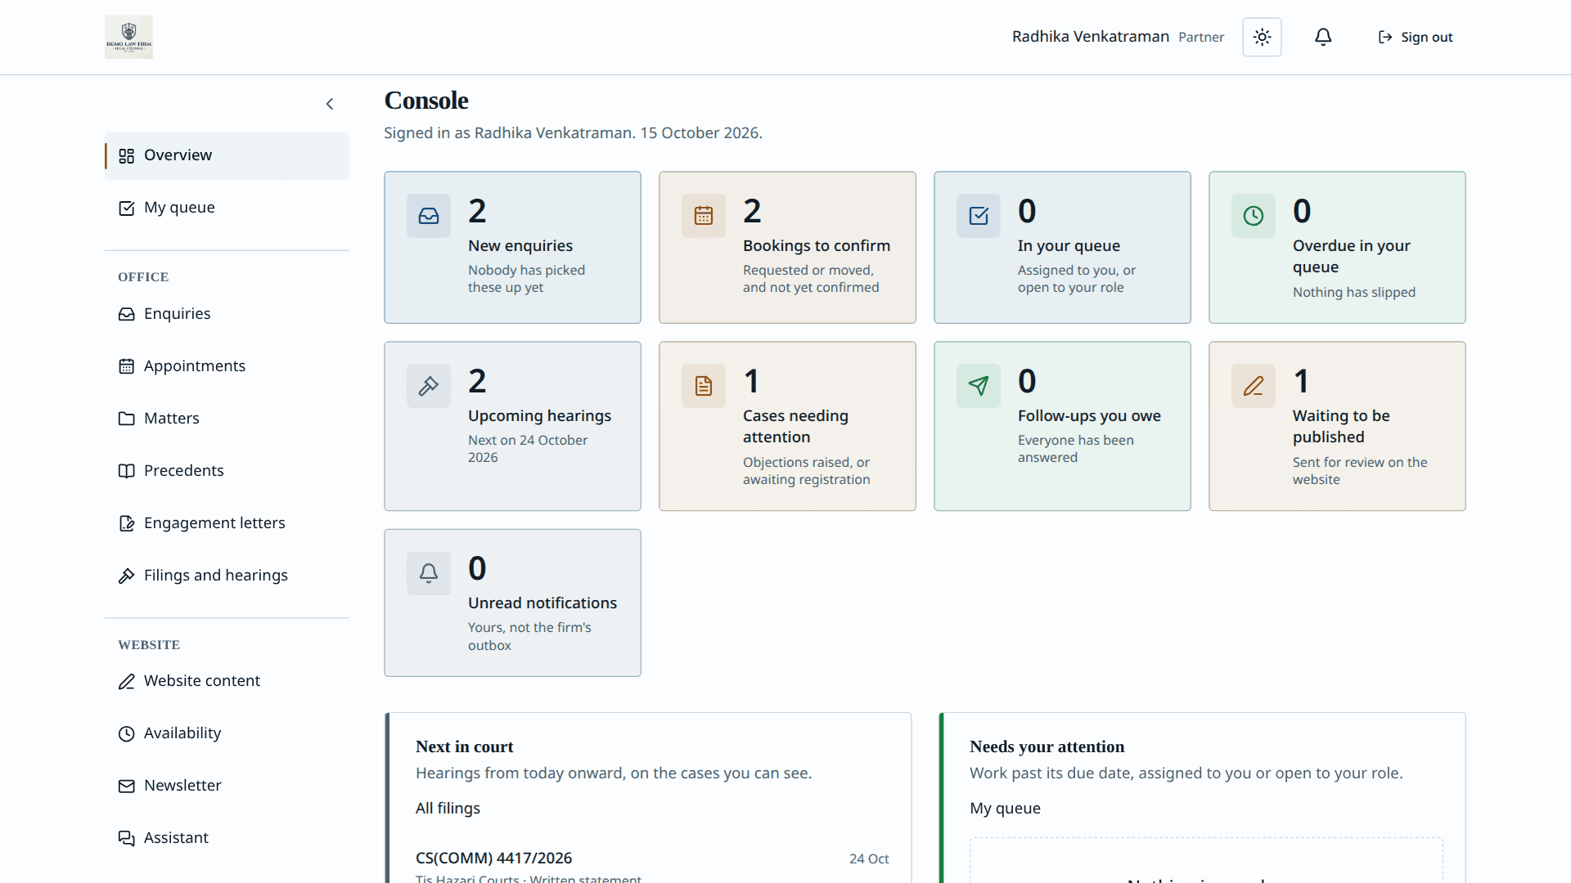The image size is (1571, 883).
Task: Click the Cases needing attention card title
Action: 795,427
